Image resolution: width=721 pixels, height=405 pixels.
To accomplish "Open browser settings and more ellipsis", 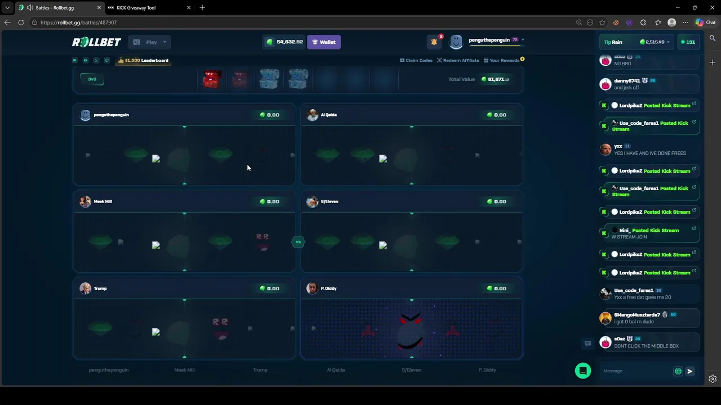I will coord(685,22).
